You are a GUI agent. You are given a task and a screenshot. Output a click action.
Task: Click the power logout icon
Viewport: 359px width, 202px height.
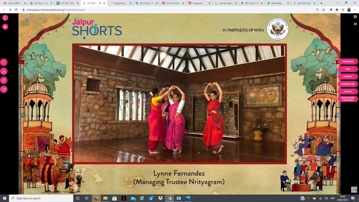355,17
